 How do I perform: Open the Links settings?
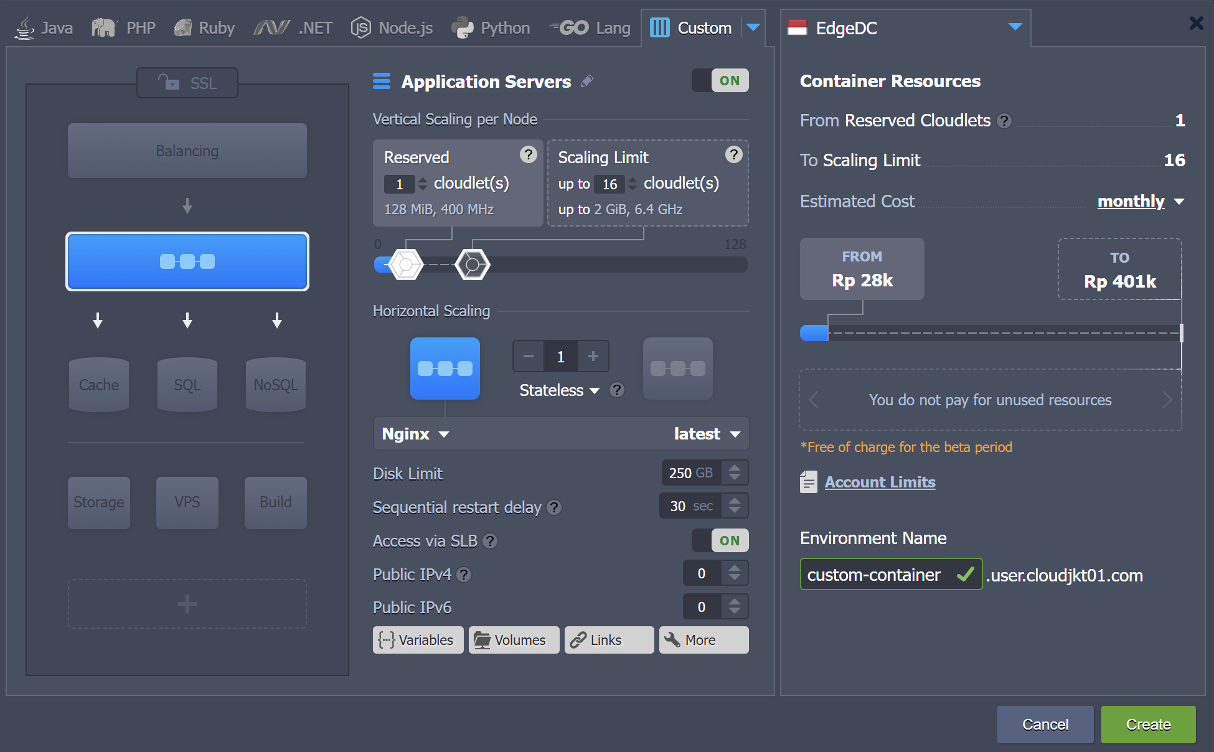(609, 640)
